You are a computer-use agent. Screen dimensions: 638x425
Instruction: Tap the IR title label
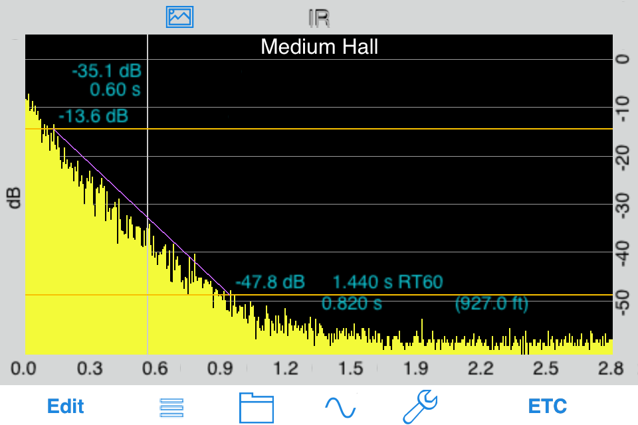(319, 19)
